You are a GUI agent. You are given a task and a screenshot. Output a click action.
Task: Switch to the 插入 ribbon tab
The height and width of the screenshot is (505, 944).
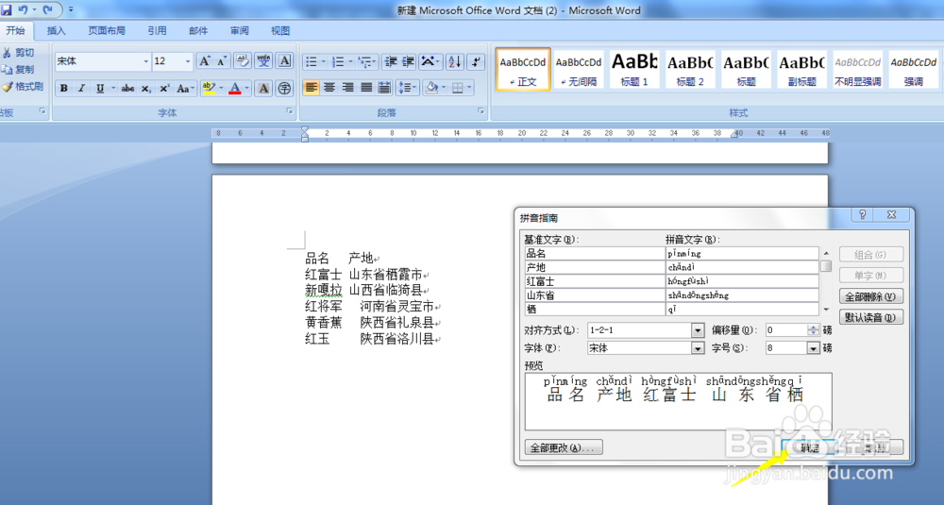tap(56, 31)
